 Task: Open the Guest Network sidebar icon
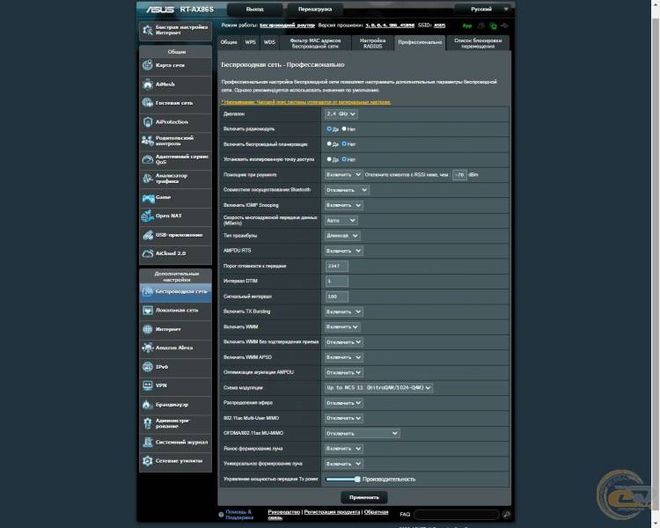pos(147,103)
